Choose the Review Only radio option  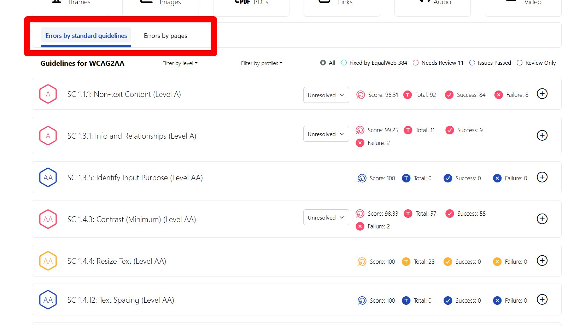pyautogui.click(x=520, y=63)
